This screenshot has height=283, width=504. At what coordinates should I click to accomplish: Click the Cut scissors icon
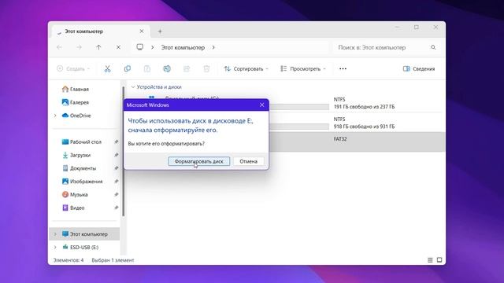pyautogui.click(x=107, y=68)
